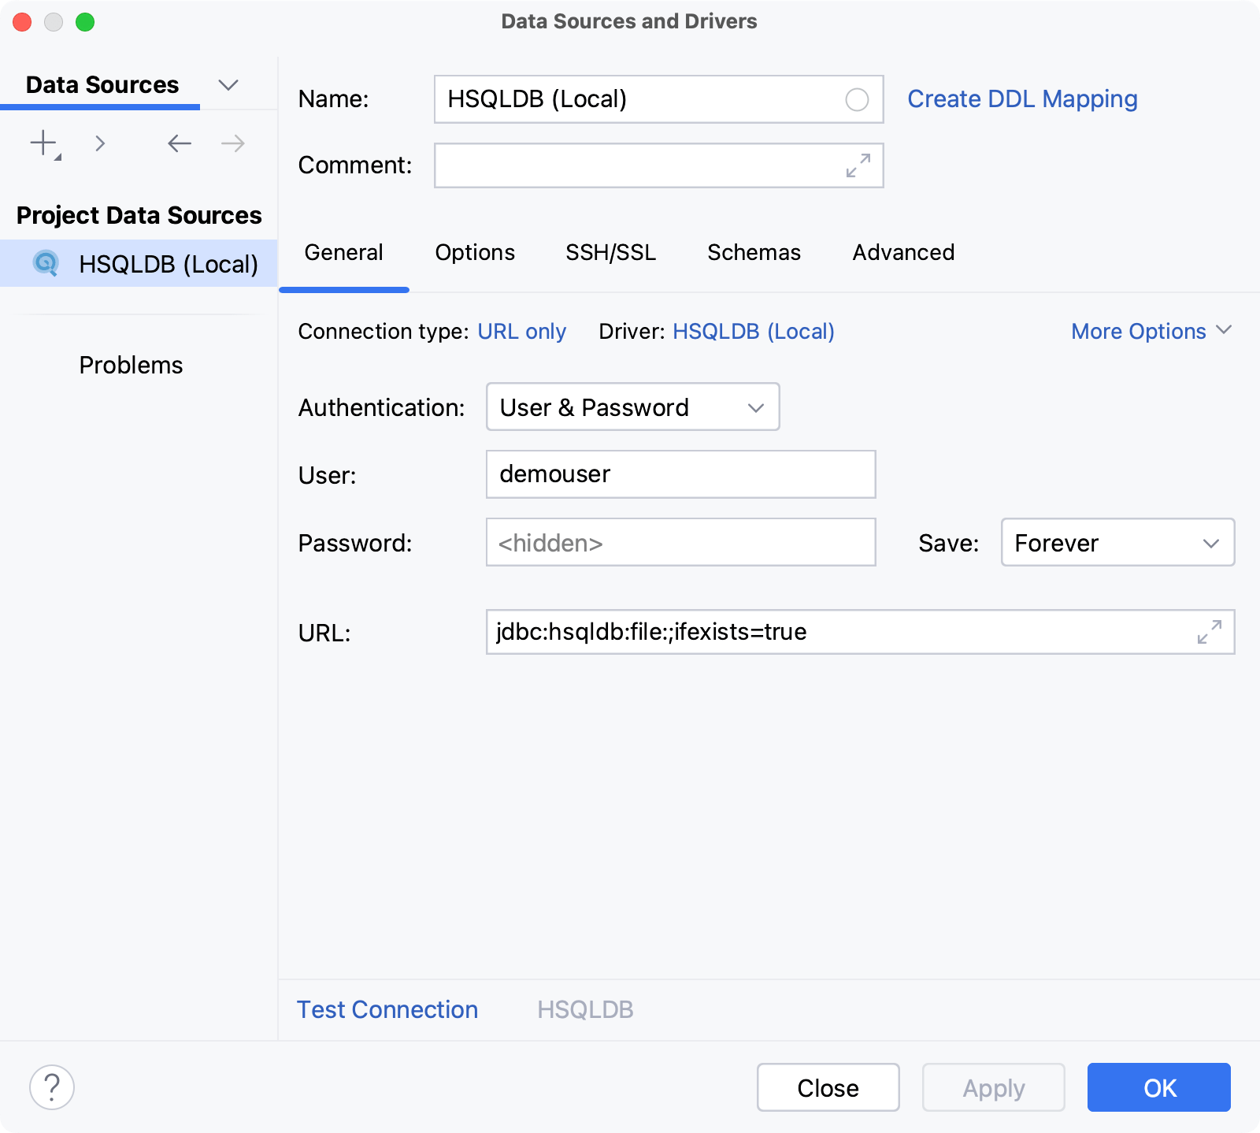Set data source color using circle near Name
Image resolution: width=1260 pixels, height=1133 pixels.
pos(857,99)
